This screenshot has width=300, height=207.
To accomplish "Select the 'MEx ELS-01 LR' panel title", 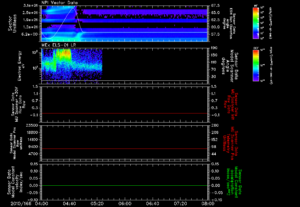I will coord(58,45).
